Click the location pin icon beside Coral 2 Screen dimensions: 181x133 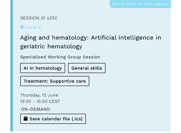coord(22,27)
